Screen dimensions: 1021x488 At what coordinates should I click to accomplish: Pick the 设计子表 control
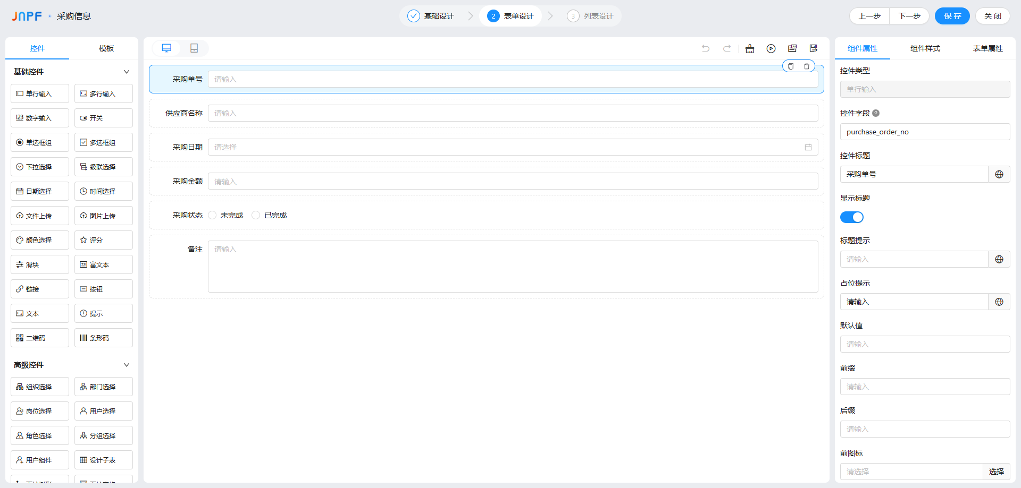pyautogui.click(x=104, y=460)
